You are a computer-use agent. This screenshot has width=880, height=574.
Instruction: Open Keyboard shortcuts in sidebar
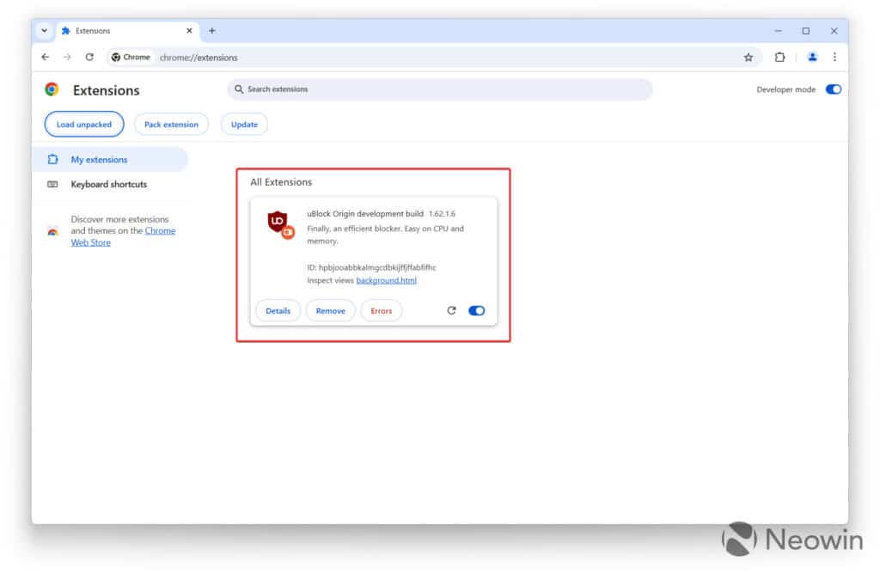[110, 185]
